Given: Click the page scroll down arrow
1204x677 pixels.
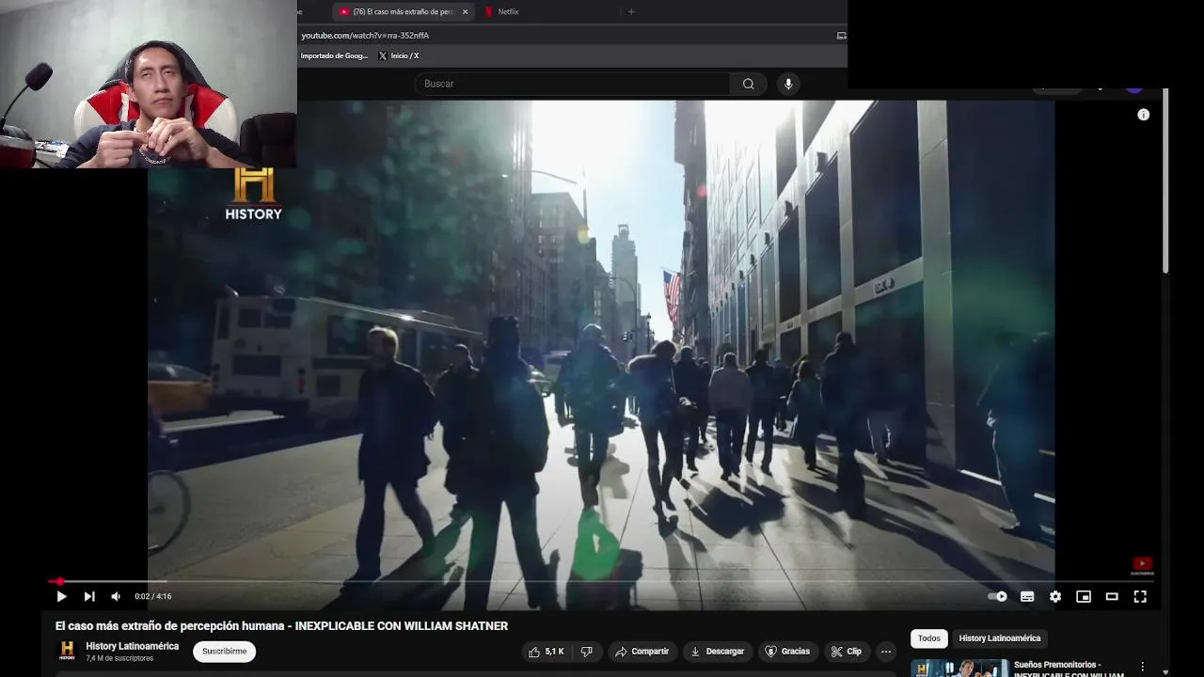Looking at the screenshot, I should [x=1166, y=671].
